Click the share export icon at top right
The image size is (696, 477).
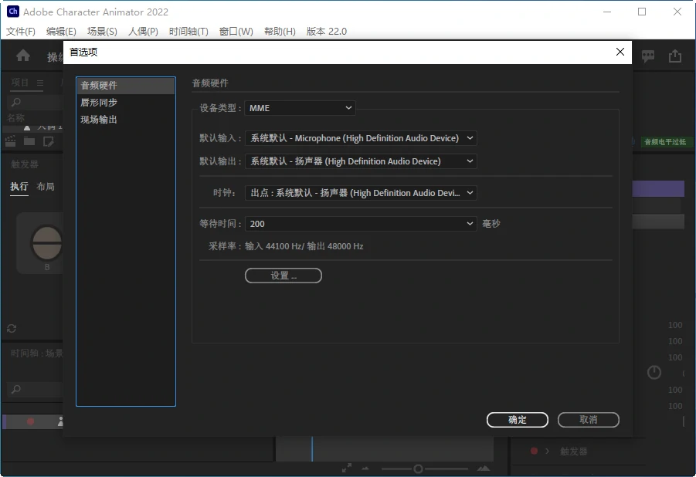675,56
